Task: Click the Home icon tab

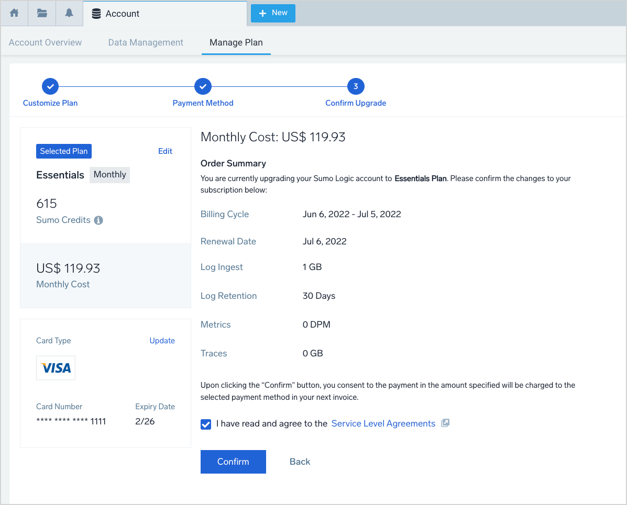Action: click(x=14, y=14)
